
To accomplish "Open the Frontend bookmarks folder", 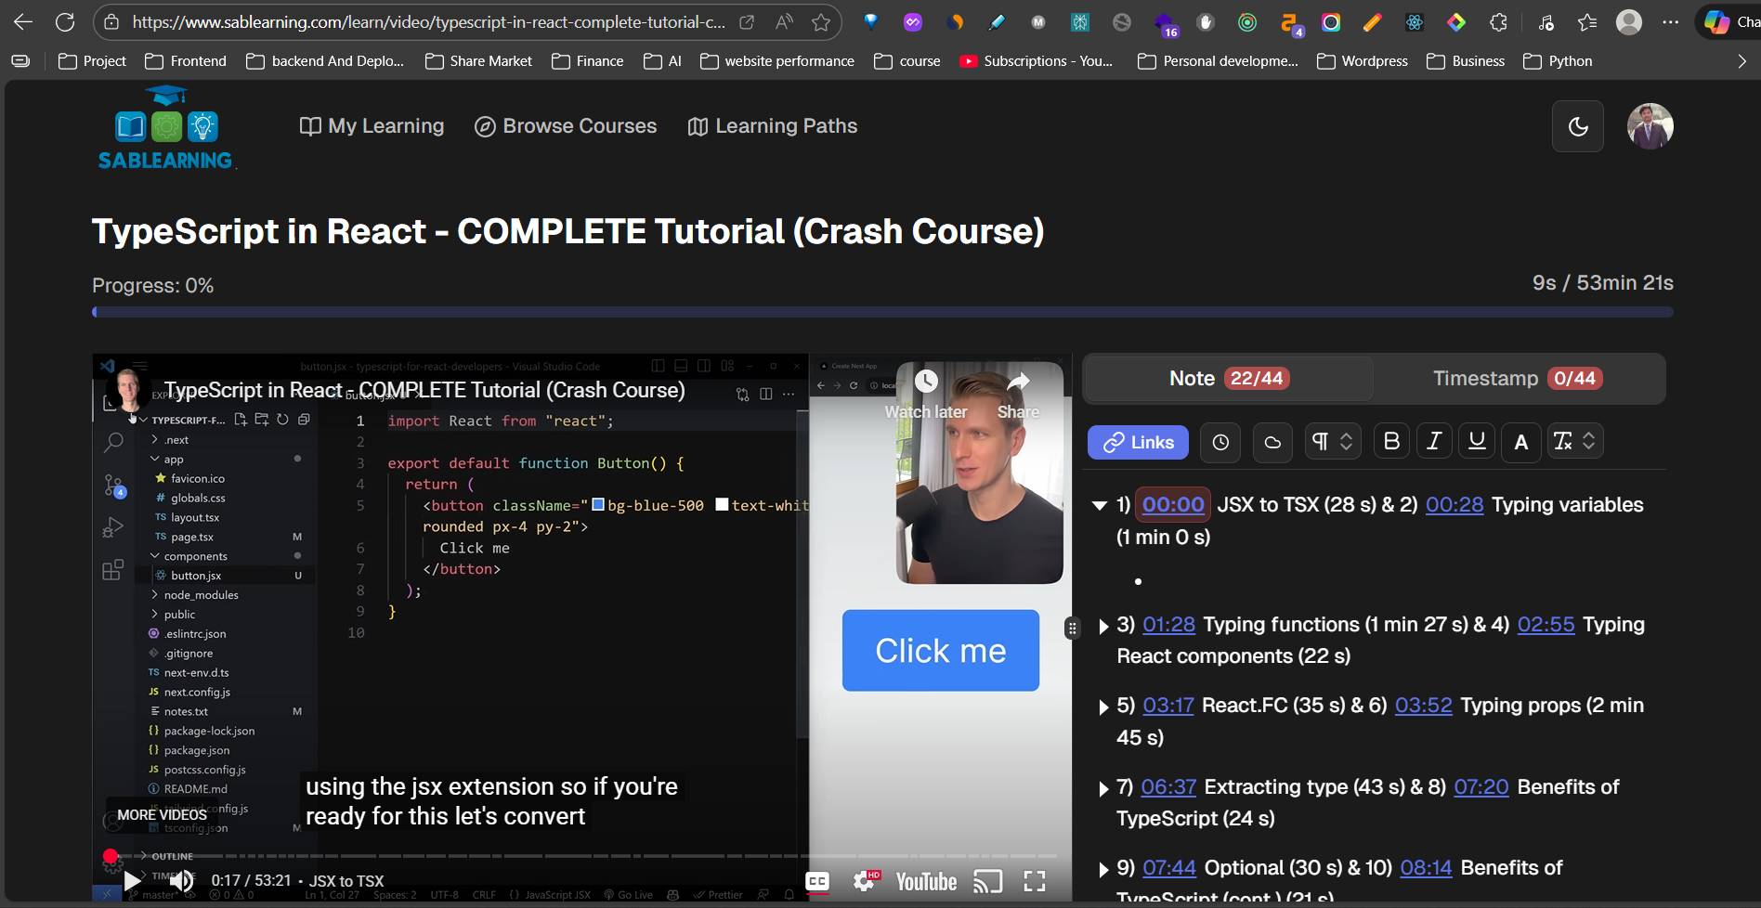I will [186, 61].
